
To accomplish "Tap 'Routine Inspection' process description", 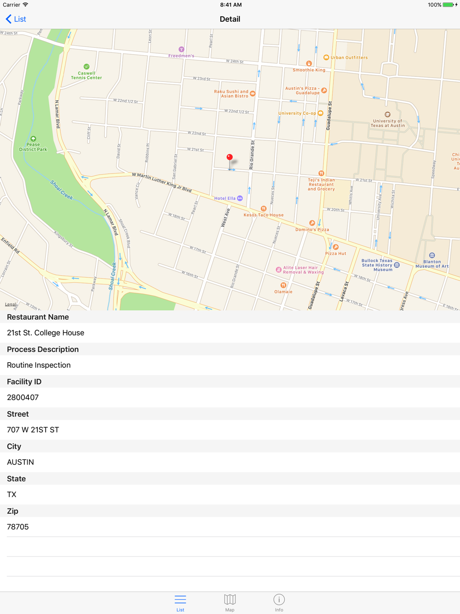I will (39, 365).
